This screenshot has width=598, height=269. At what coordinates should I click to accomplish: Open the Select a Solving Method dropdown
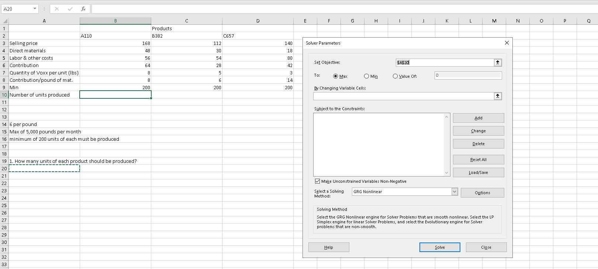(x=454, y=192)
